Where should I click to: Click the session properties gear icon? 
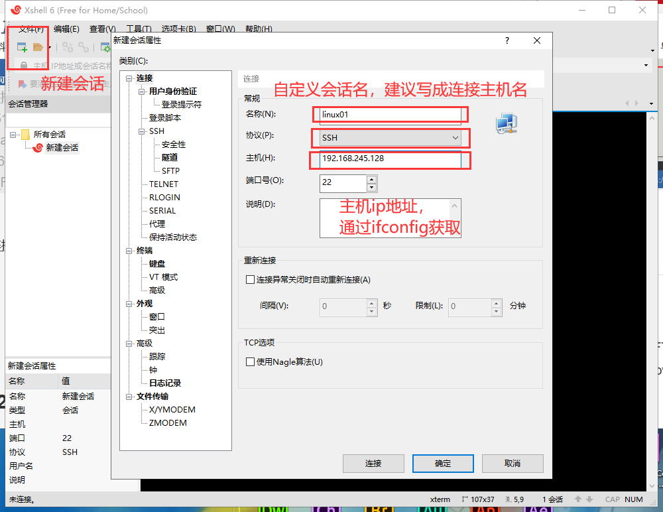pos(105,47)
